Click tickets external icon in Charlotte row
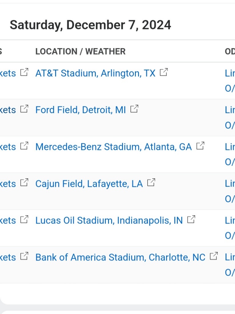235x314 pixels. (24, 256)
